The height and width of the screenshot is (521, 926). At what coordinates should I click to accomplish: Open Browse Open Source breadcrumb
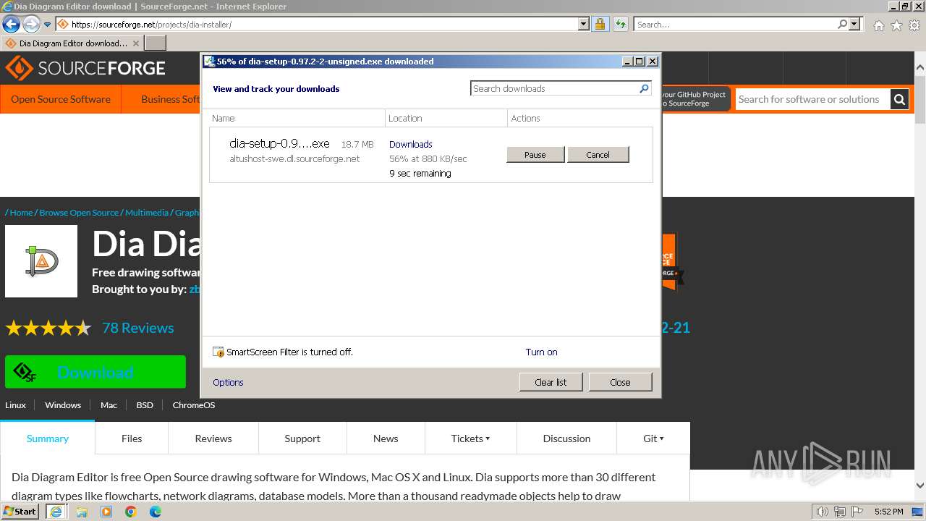[x=79, y=213]
